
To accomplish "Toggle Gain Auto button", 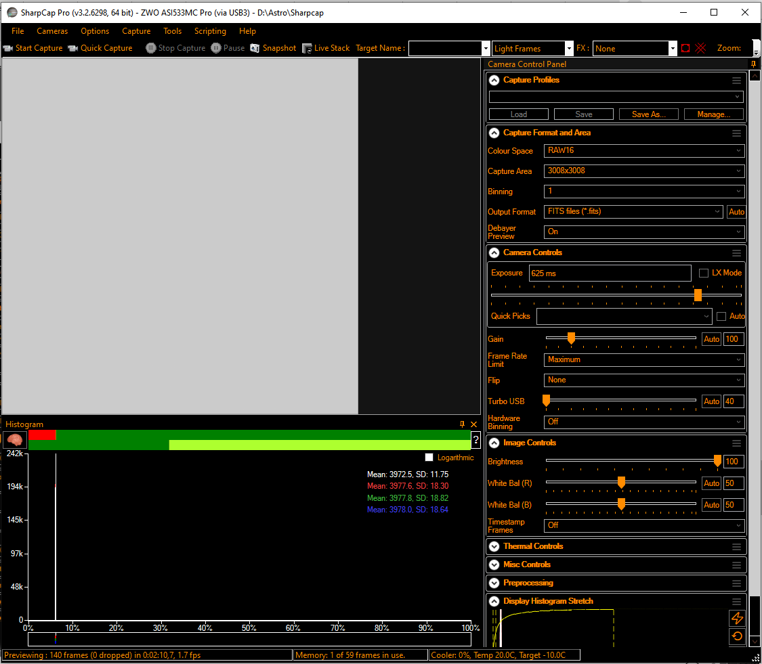I will click(x=711, y=339).
